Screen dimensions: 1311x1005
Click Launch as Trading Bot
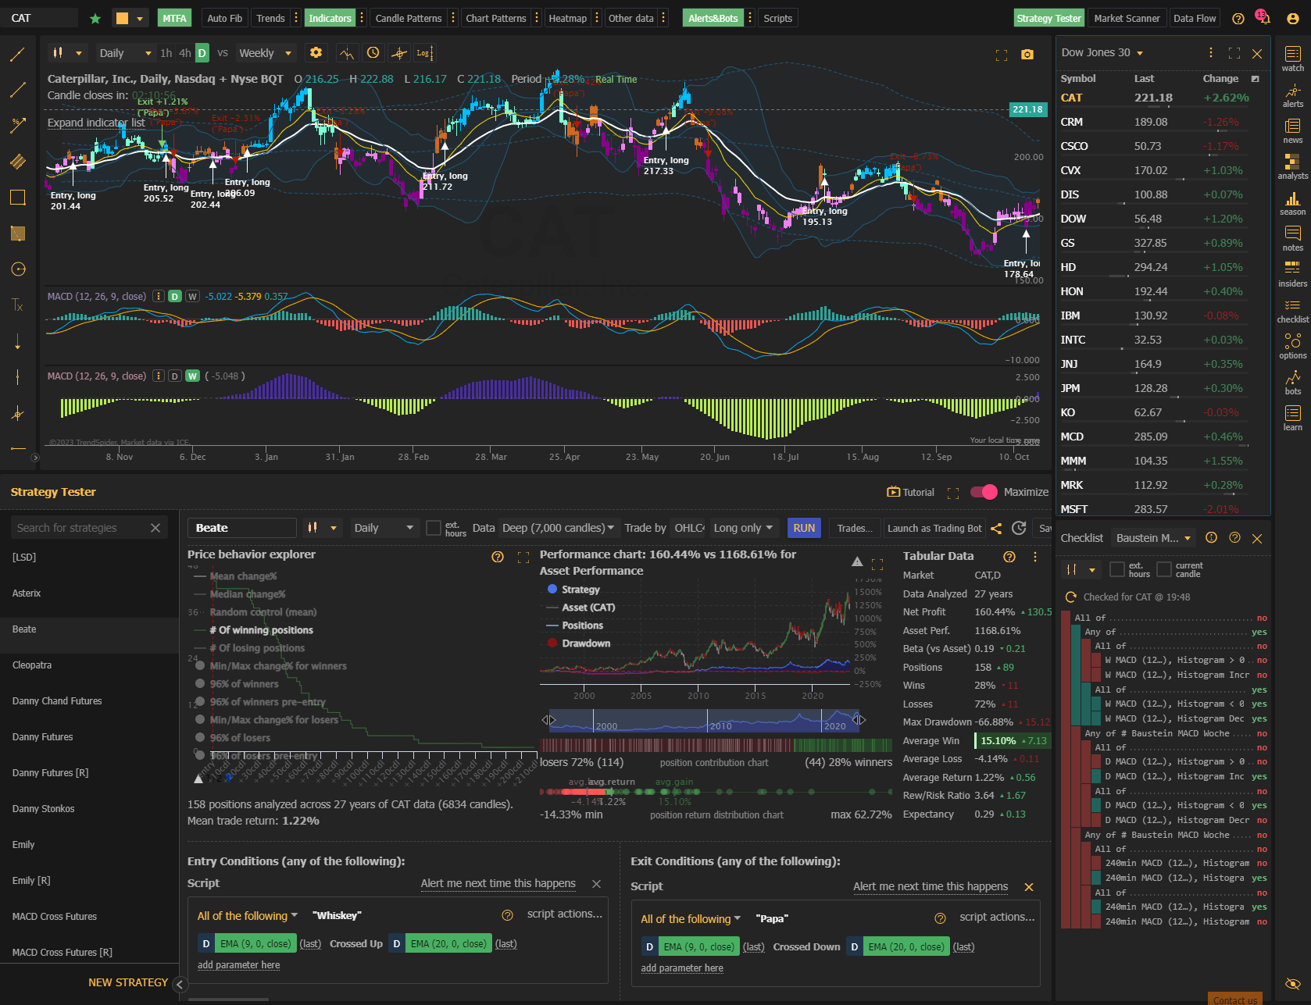[x=934, y=528]
